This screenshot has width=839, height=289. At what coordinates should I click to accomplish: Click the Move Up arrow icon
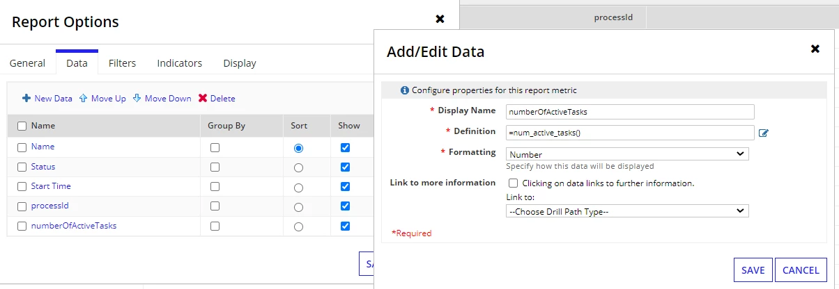(83, 99)
